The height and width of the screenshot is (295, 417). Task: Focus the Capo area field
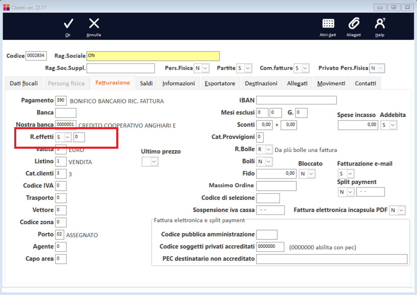click(x=61, y=259)
